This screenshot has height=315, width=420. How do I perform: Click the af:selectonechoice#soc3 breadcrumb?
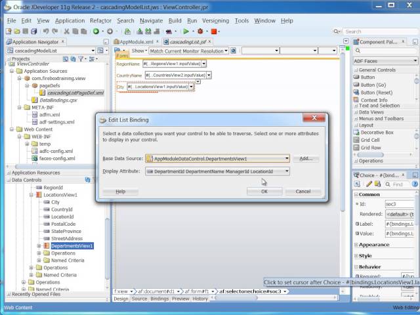click(250, 291)
